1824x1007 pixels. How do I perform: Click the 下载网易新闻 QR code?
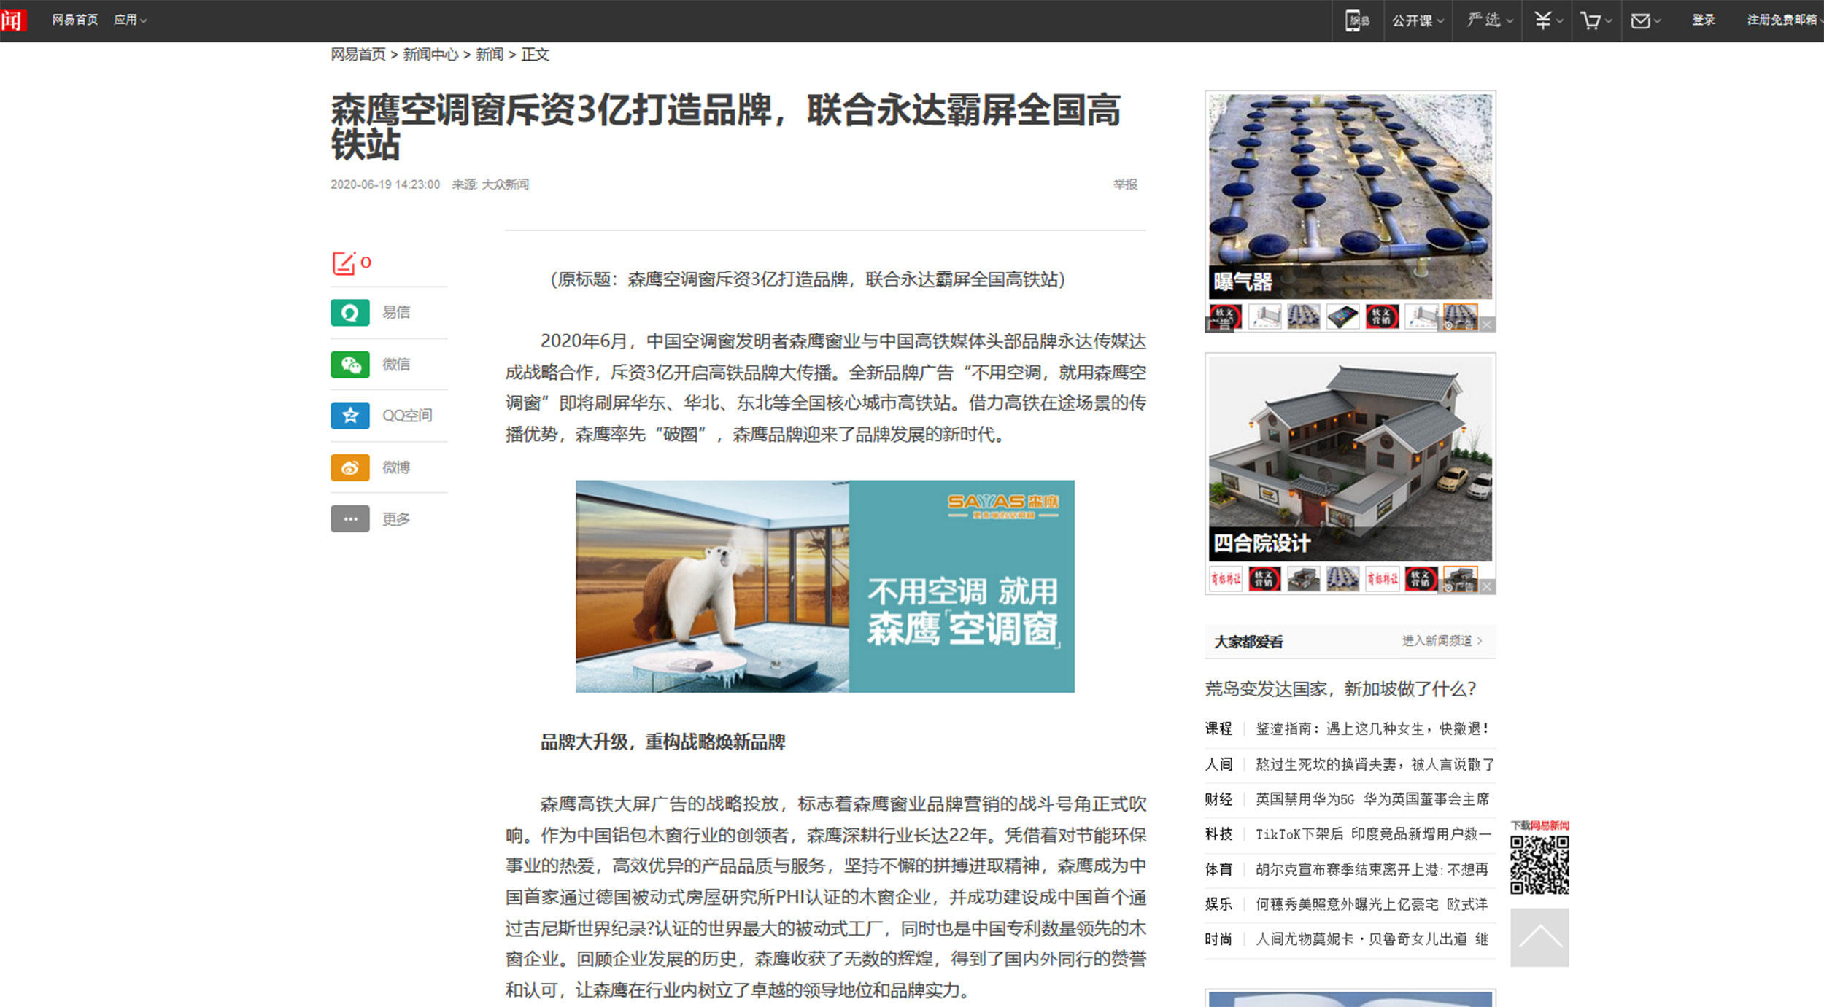(x=1539, y=865)
